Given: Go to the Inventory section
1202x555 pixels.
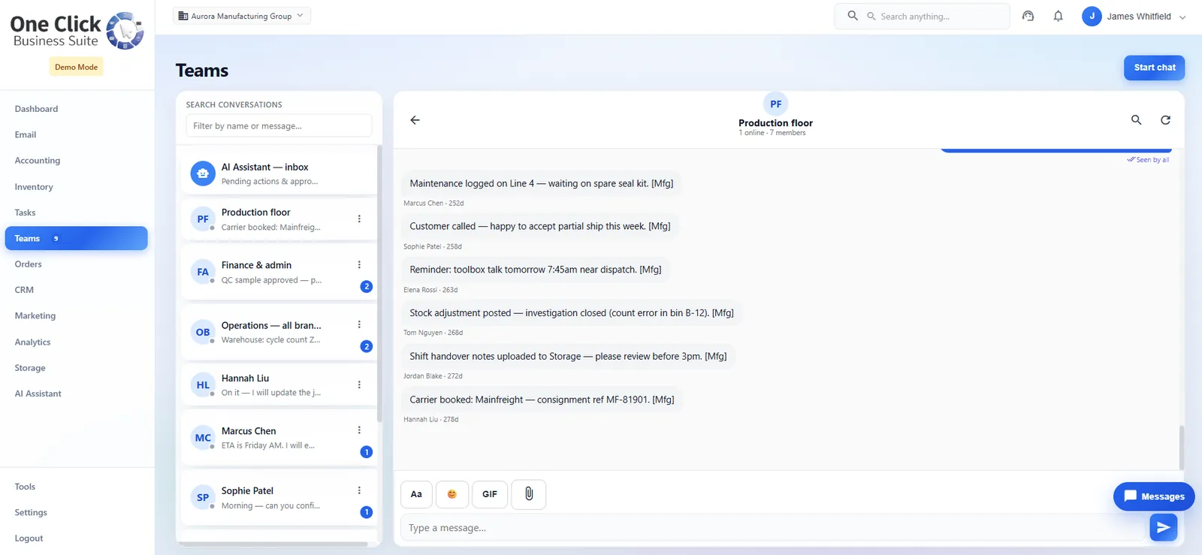Looking at the screenshot, I should click(x=34, y=187).
